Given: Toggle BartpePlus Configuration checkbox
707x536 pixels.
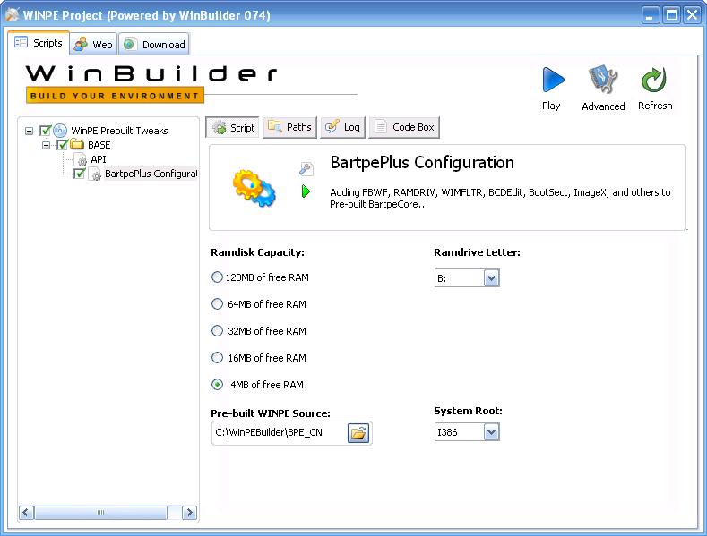Looking at the screenshot, I should [x=80, y=174].
